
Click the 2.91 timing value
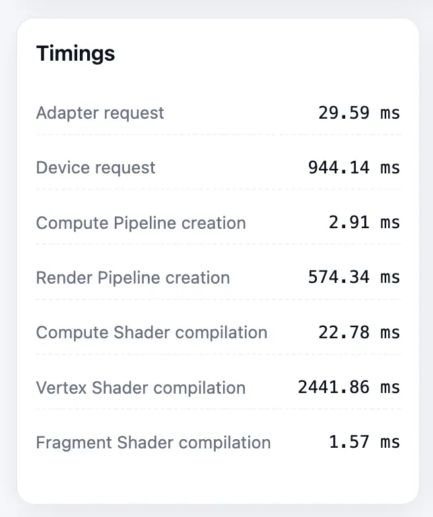(x=349, y=223)
